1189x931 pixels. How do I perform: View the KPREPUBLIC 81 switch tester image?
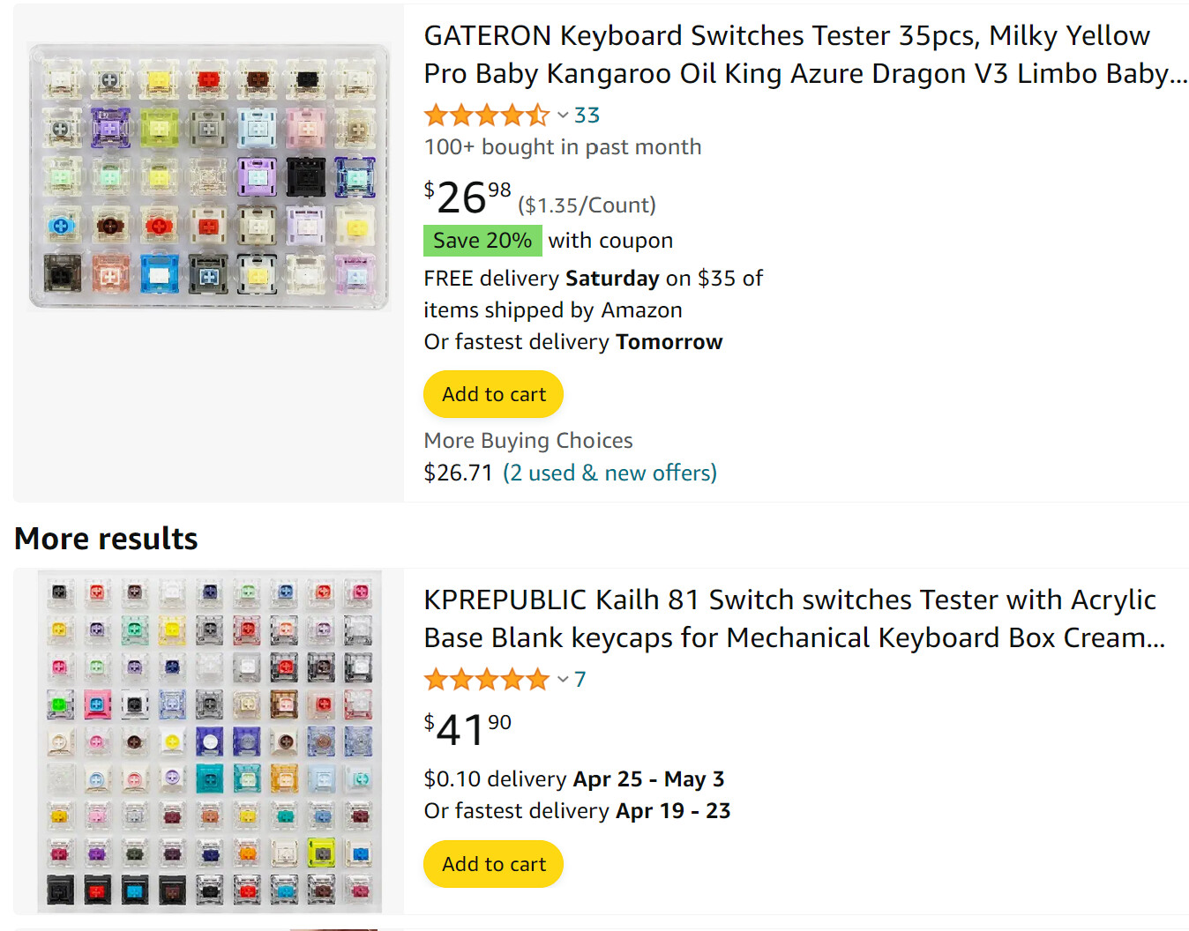(x=209, y=741)
